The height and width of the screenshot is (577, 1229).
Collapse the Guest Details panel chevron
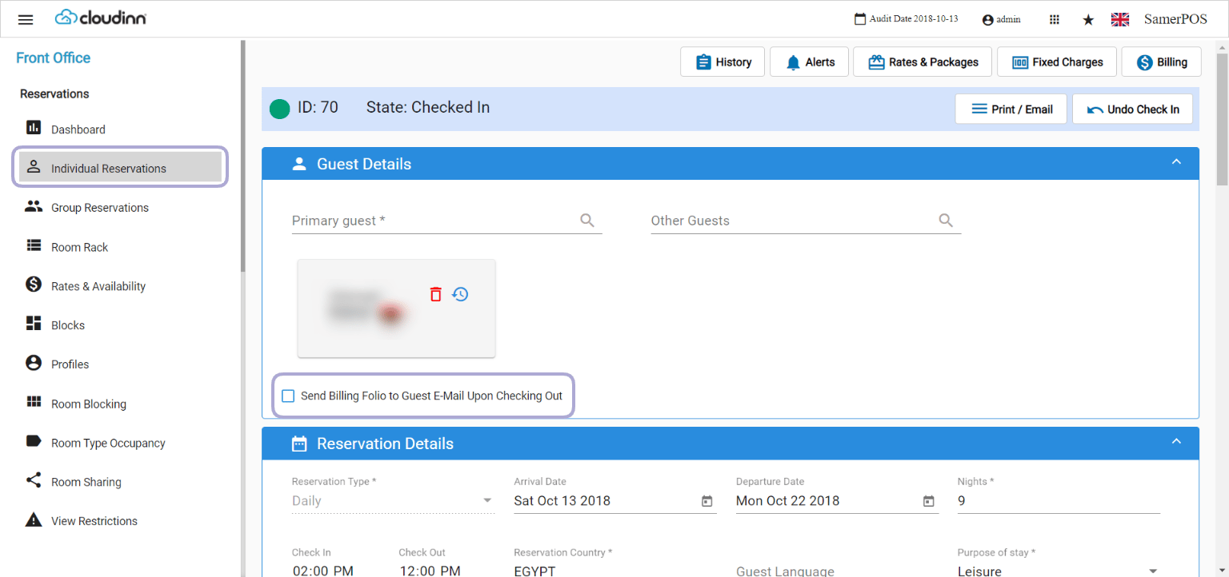(x=1176, y=162)
